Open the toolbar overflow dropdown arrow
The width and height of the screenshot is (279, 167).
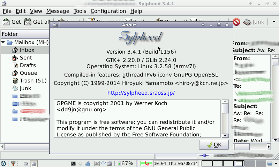click(274, 22)
